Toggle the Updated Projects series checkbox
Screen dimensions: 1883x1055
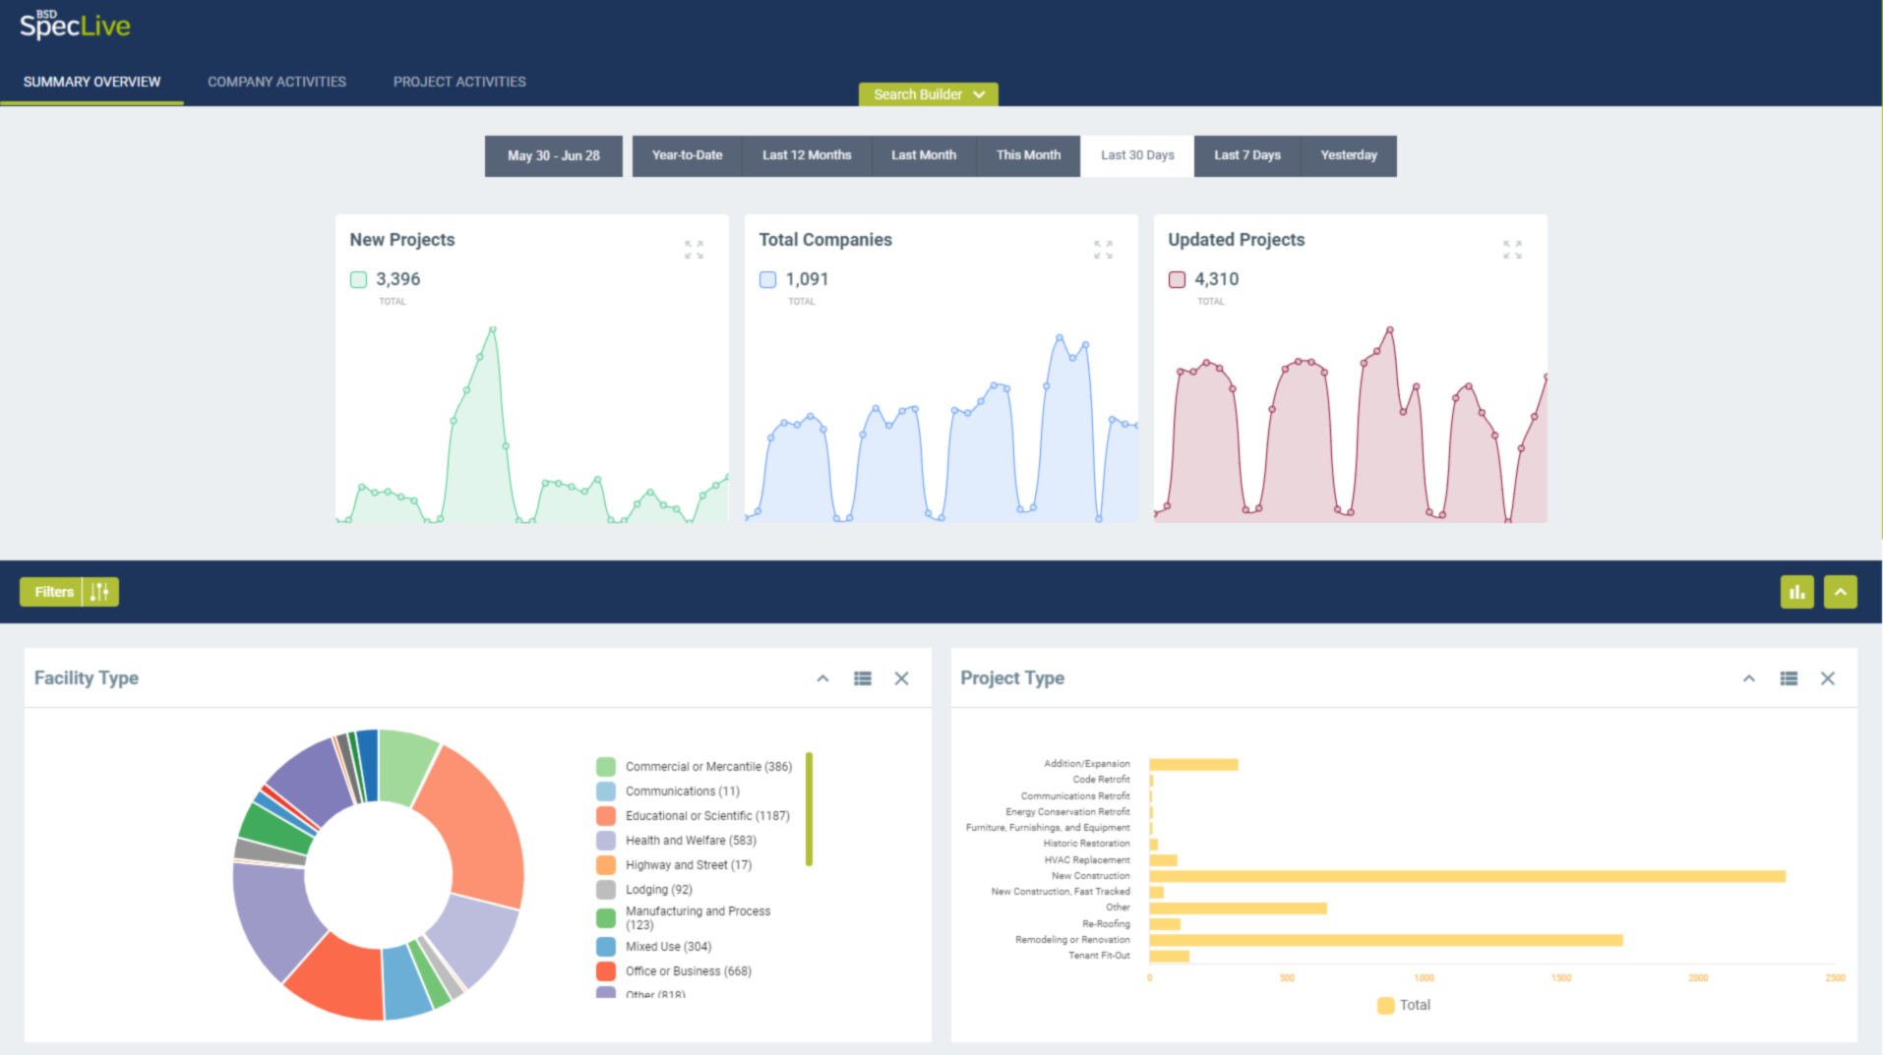1177,280
